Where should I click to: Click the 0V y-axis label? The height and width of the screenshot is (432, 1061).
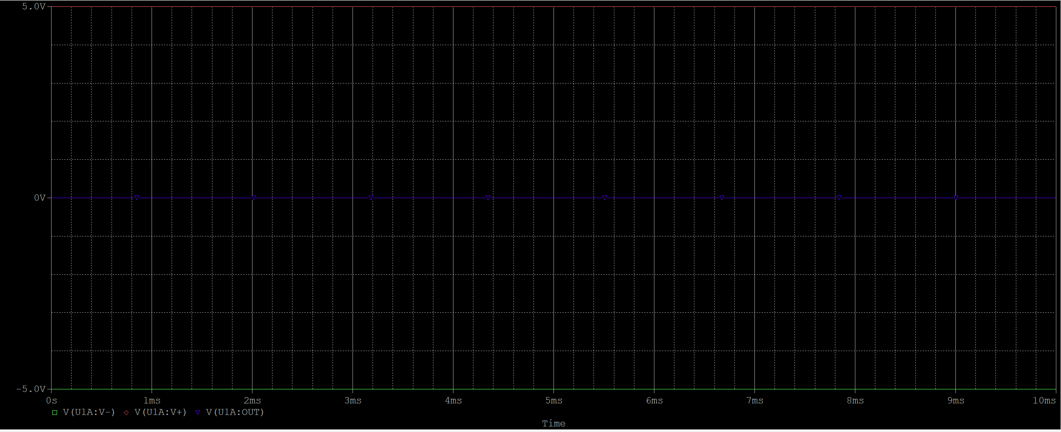coord(40,198)
